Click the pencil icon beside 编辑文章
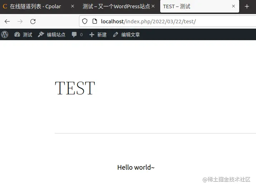The height and width of the screenshot is (188, 256). (x=115, y=34)
